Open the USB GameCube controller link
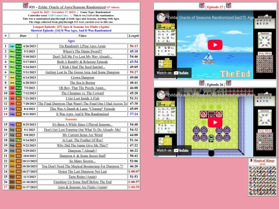The width and height of the screenshot is (279, 209). 58,15
